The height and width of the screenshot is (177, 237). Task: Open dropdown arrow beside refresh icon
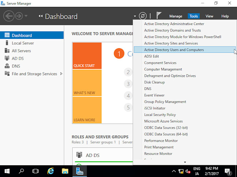click(135, 16)
